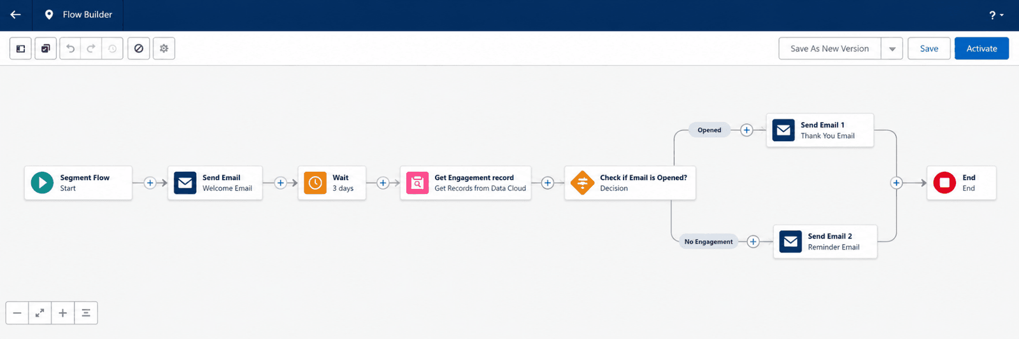
Task: Select the Segment Flow Start node
Action: 78,183
